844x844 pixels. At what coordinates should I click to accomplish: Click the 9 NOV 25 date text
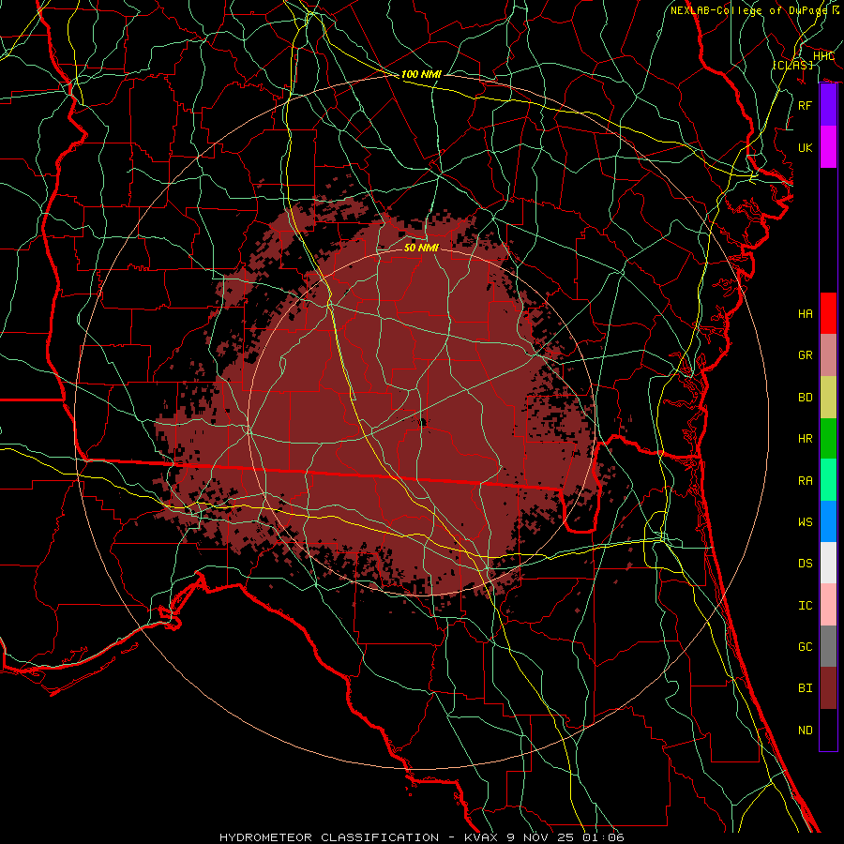click(x=539, y=837)
